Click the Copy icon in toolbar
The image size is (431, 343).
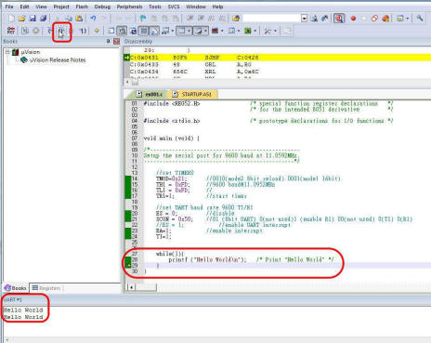click(69, 19)
